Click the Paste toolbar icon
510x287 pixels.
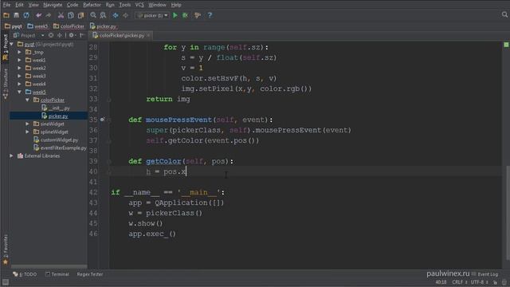[80, 15]
